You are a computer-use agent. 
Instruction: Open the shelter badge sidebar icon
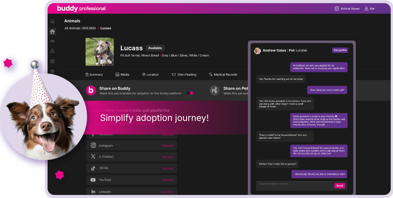click(52, 61)
